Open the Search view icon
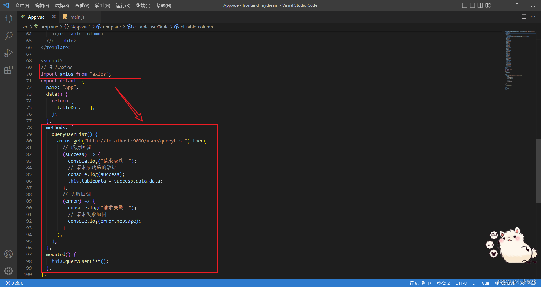 [8, 36]
